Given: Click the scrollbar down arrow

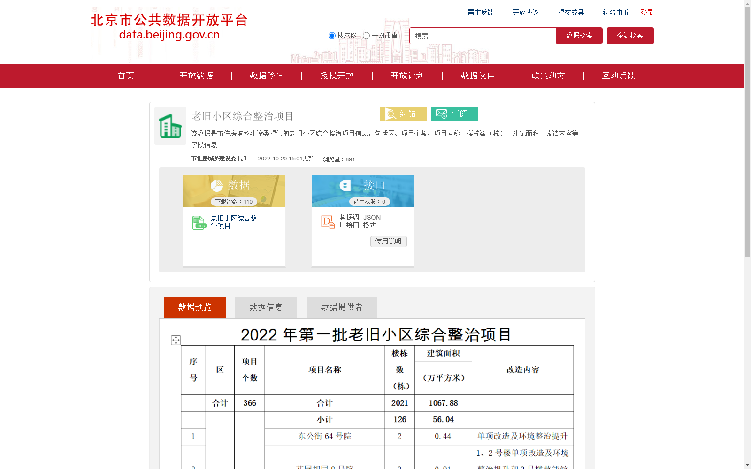Looking at the screenshot, I should pyautogui.click(x=747, y=465).
